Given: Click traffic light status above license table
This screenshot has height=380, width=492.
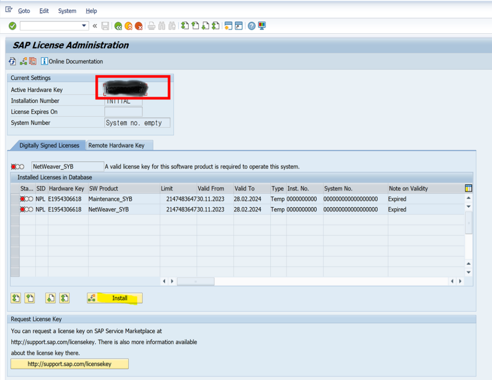Looking at the screenshot, I should pos(18,166).
